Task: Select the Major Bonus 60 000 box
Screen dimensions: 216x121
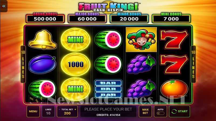Action: click(87, 18)
